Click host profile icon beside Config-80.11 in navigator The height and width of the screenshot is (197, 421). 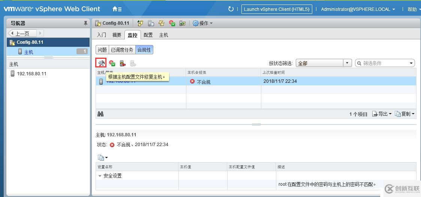[12, 42]
